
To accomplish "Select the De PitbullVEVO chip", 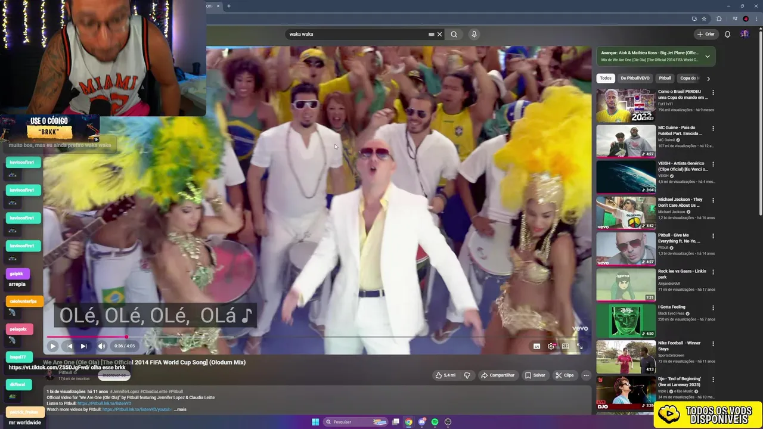I will click(635, 78).
